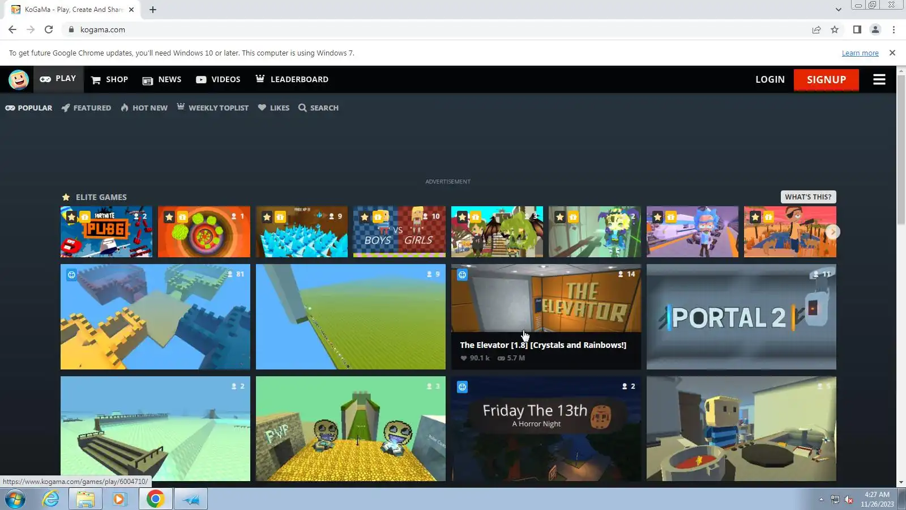The height and width of the screenshot is (510, 906).
Task: Open Windows Media Player from the taskbar
Action: 119,499
